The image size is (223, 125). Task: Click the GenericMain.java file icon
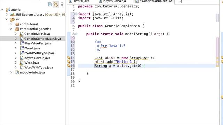point(22,34)
